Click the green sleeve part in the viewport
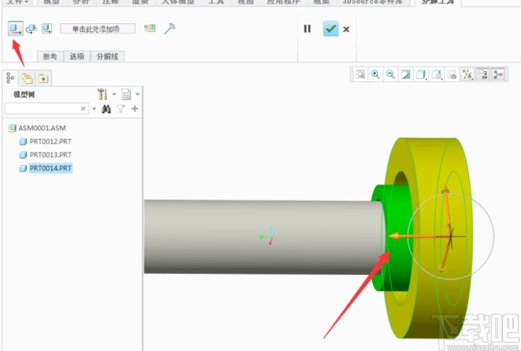 point(399,212)
